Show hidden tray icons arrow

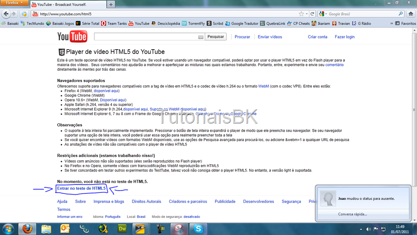tap(361, 229)
